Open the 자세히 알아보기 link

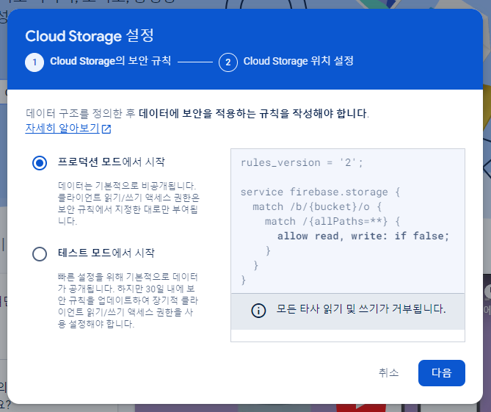(62, 128)
